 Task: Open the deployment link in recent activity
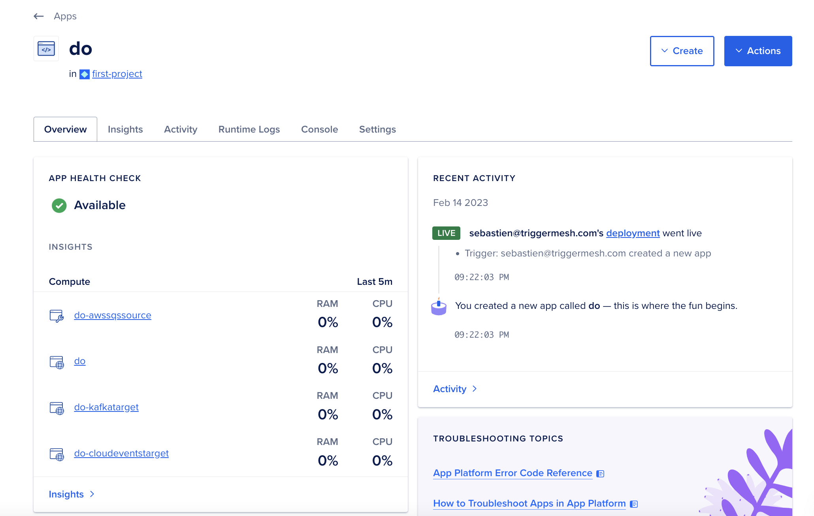(633, 233)
